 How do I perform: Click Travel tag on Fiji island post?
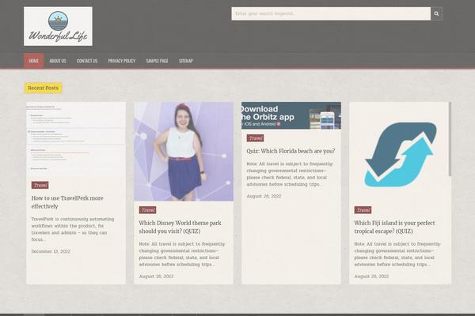click(363, 210)
